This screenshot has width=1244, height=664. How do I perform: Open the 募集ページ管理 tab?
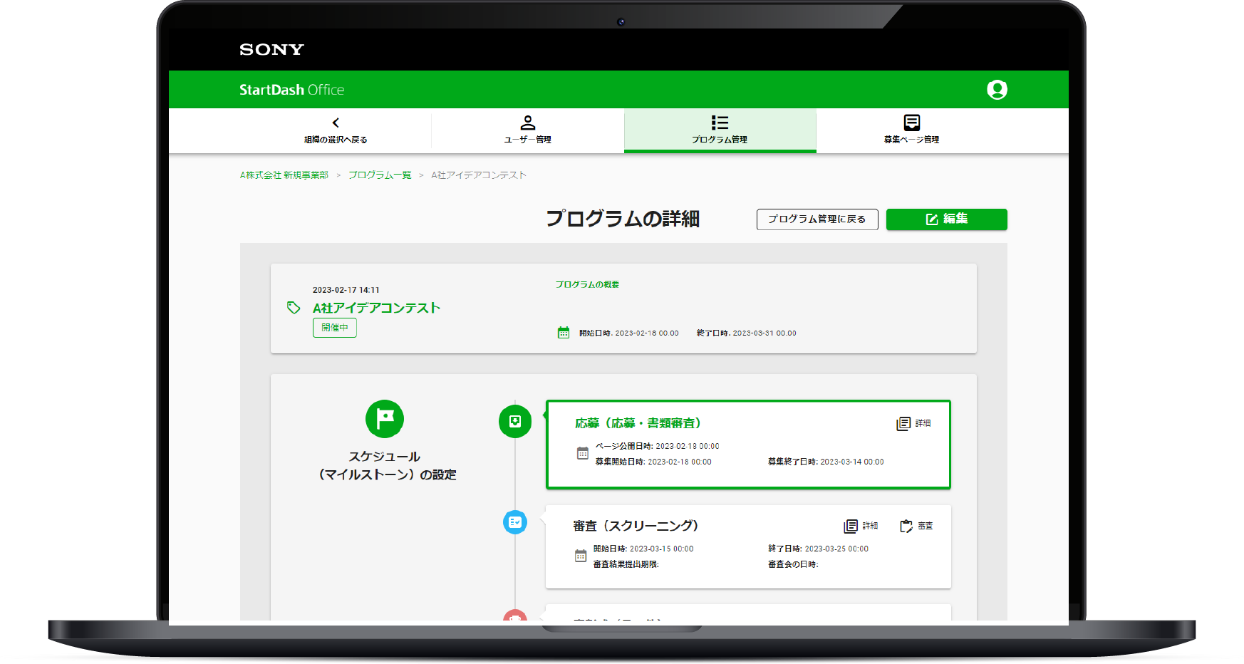tap(911, 131)
